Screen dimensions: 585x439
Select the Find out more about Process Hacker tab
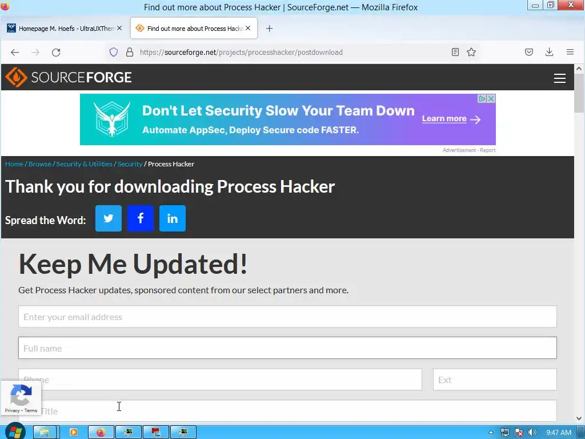[x=194, y=29]
